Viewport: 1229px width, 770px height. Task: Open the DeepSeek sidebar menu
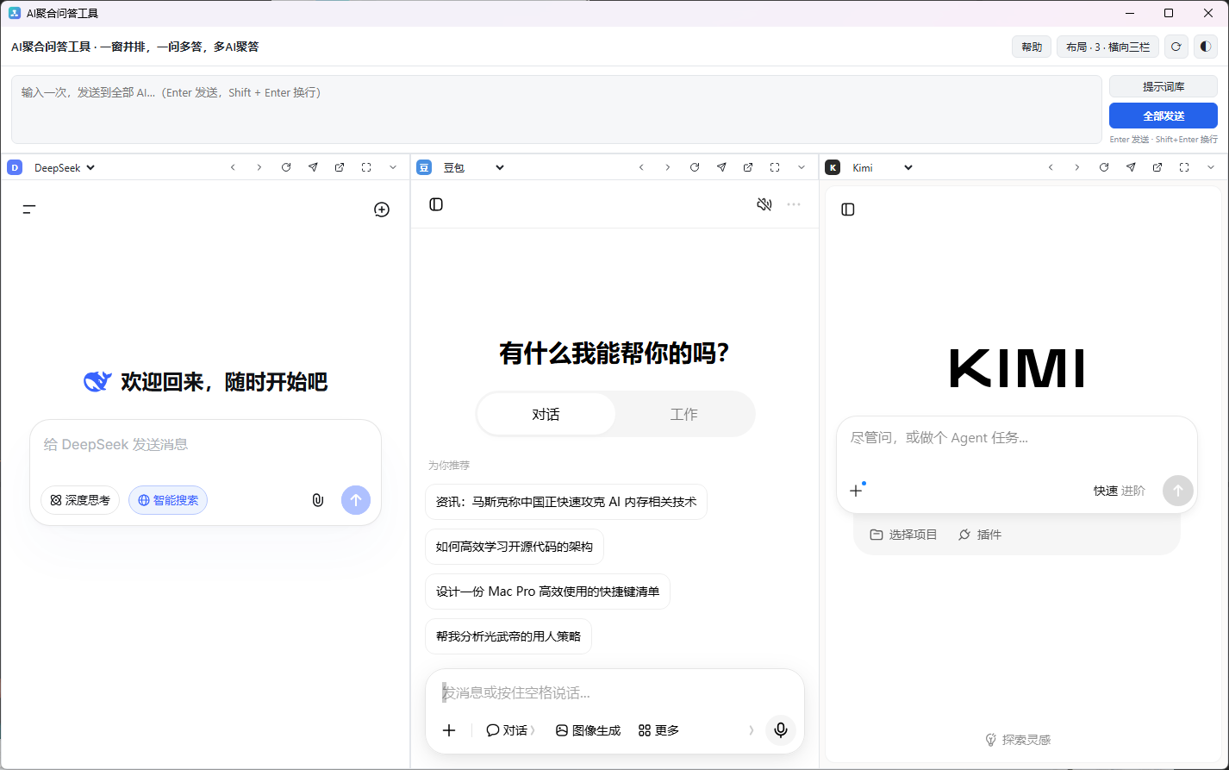coord(29,209)
